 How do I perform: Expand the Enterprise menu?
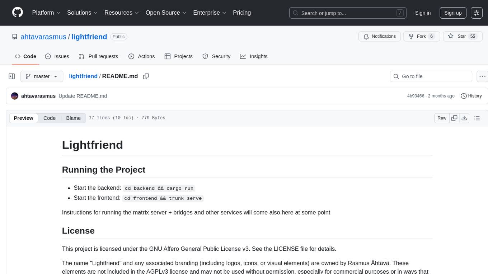click(210, 13)
